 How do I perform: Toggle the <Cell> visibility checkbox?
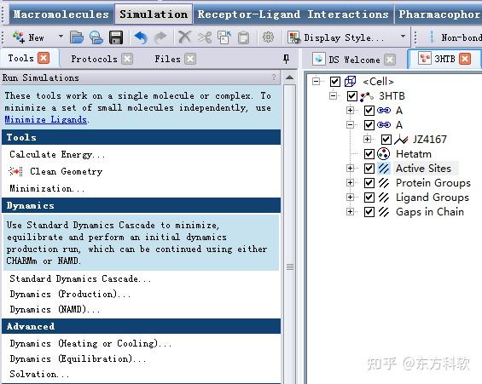click(x=335, y=82)
